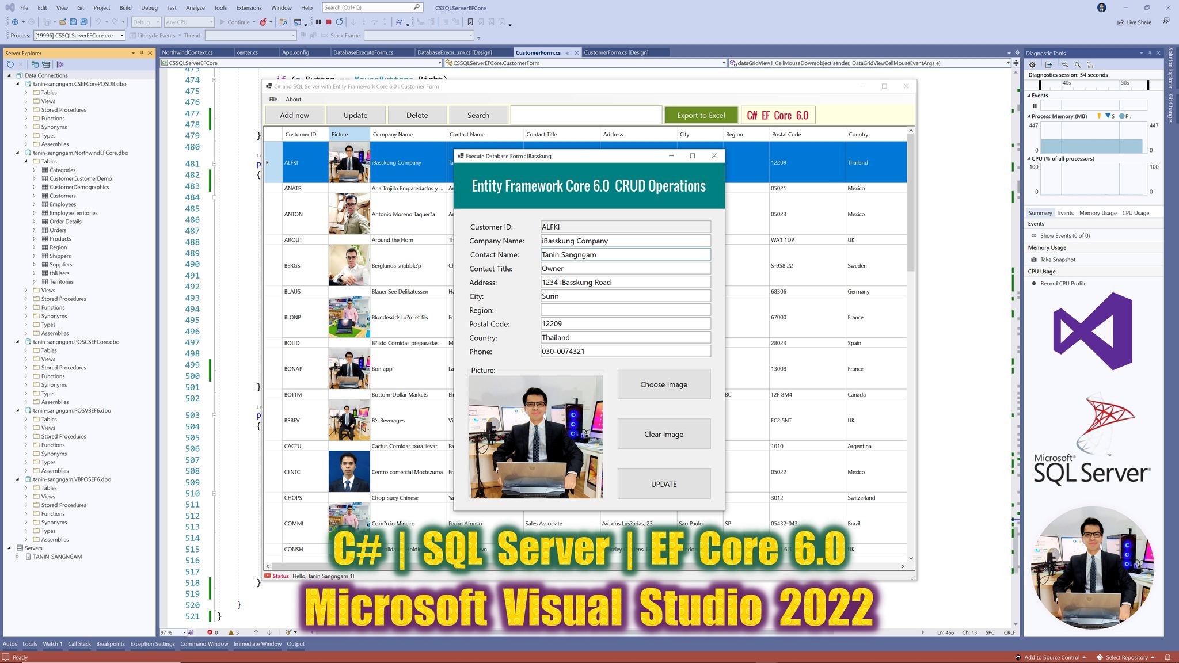Open About menu in Customer Form

coord(294,100)
